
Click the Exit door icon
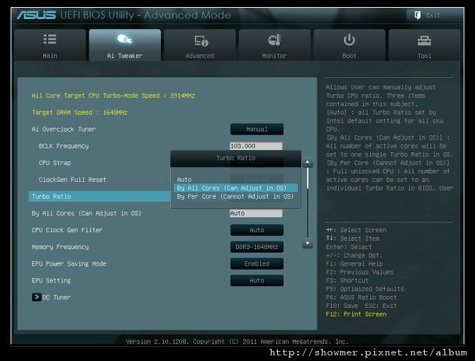(x=418, y=15)
